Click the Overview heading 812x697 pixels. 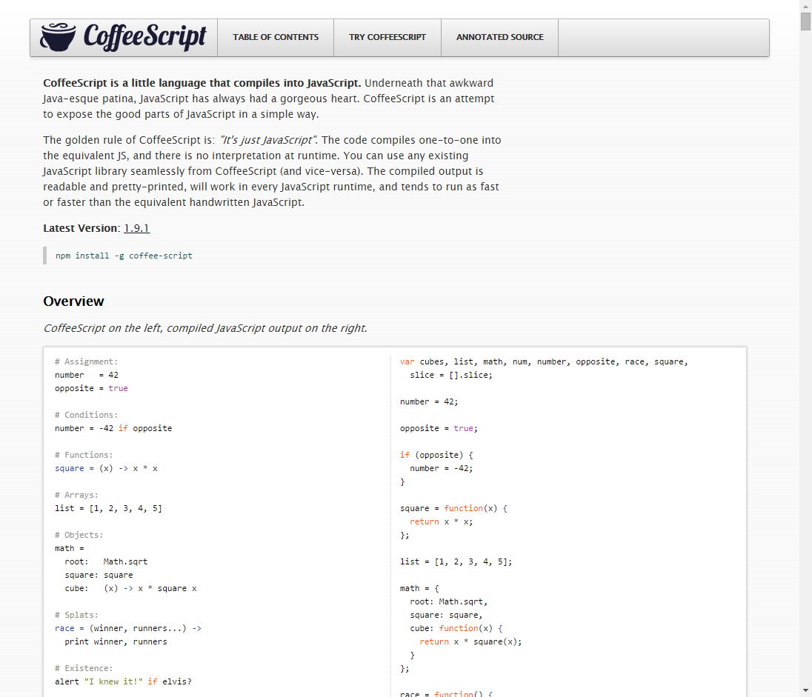pos(73,301)
